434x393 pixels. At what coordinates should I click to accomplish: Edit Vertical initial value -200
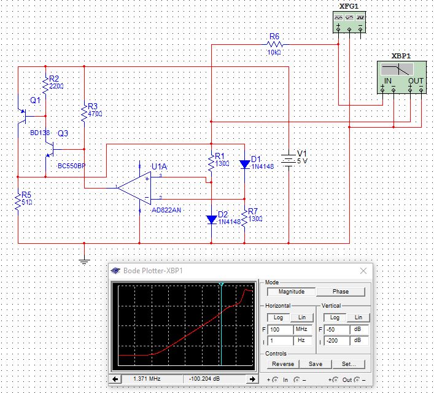click(336, 341)
